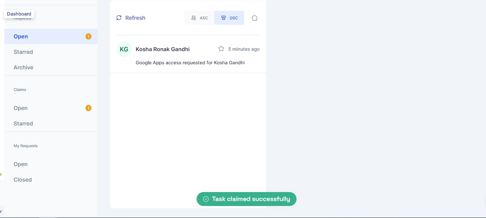The image size is (486, 218).
Task: View Closed under My Requests
Action: point(23,180)
